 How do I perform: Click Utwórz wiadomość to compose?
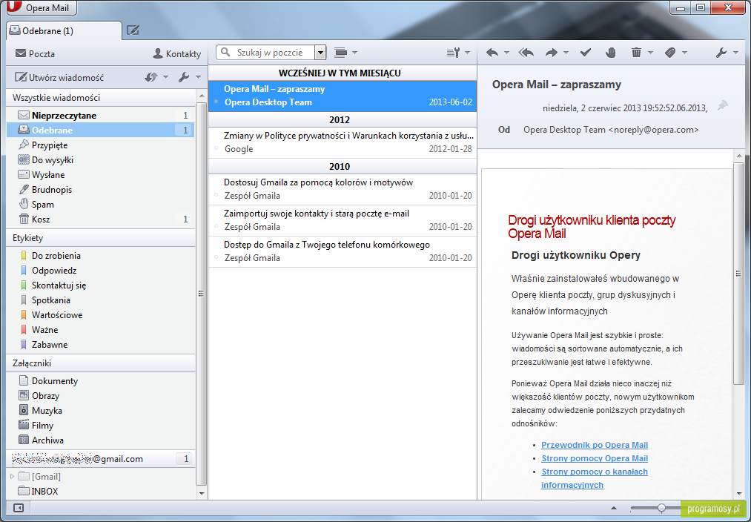(x=59, y=78)
